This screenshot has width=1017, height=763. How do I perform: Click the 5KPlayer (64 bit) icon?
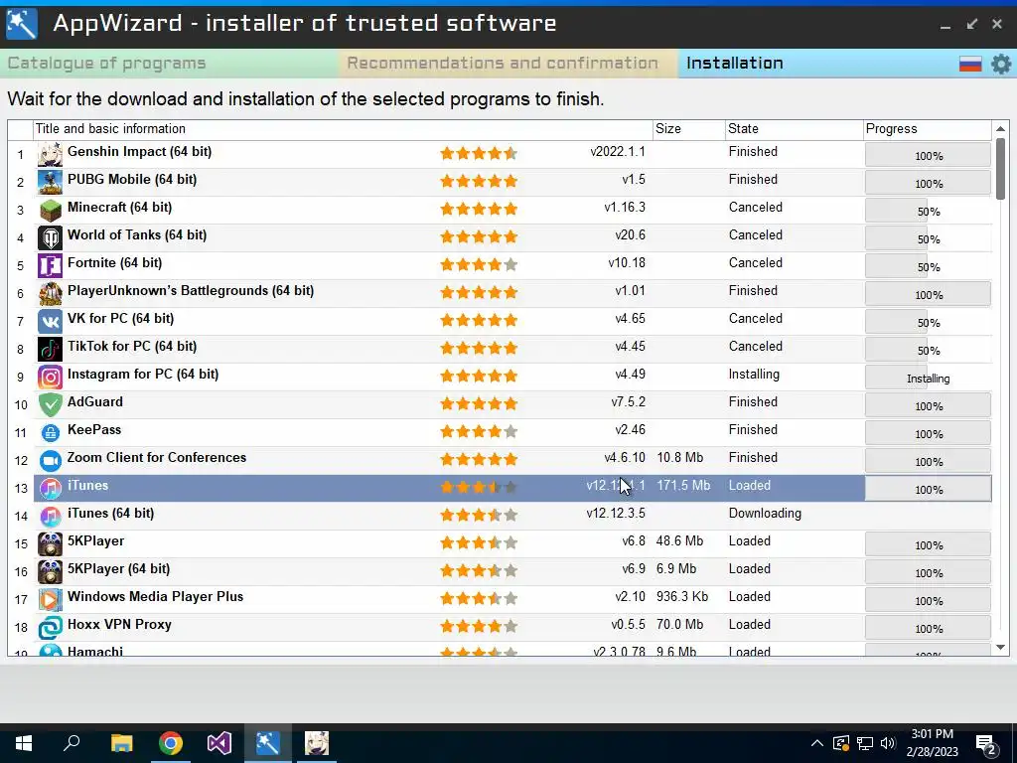50,572
